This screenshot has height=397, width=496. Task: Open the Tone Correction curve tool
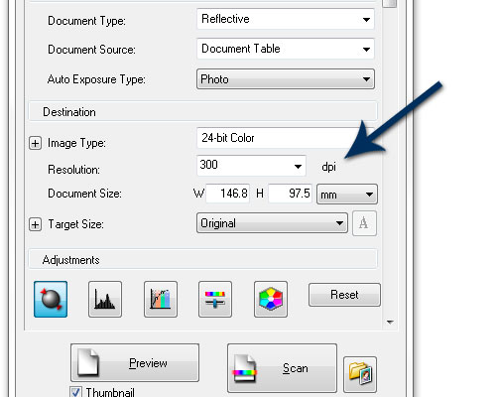click(161, 299)
